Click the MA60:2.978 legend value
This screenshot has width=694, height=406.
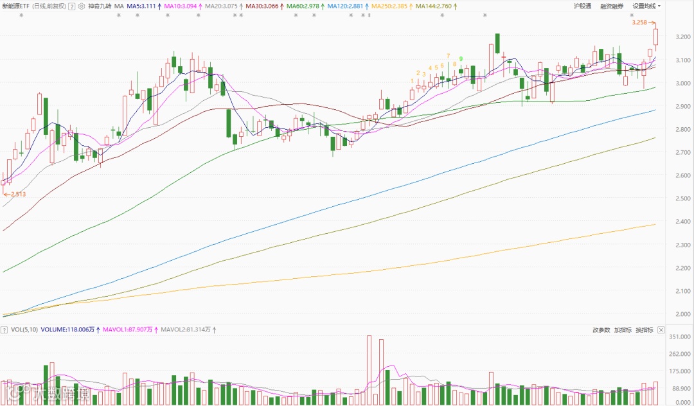pos(303,6)
